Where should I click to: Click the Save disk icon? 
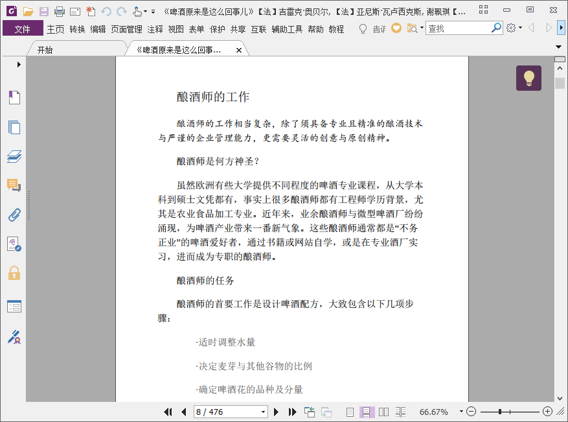click(x=44, y=12)
